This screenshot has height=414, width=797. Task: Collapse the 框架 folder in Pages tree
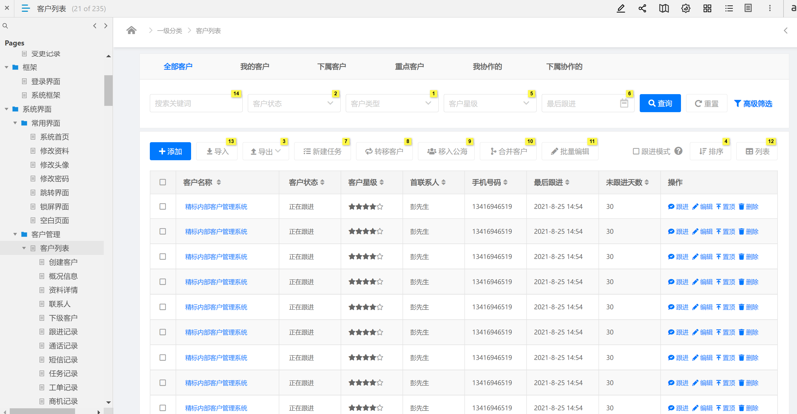coord(6,67)
